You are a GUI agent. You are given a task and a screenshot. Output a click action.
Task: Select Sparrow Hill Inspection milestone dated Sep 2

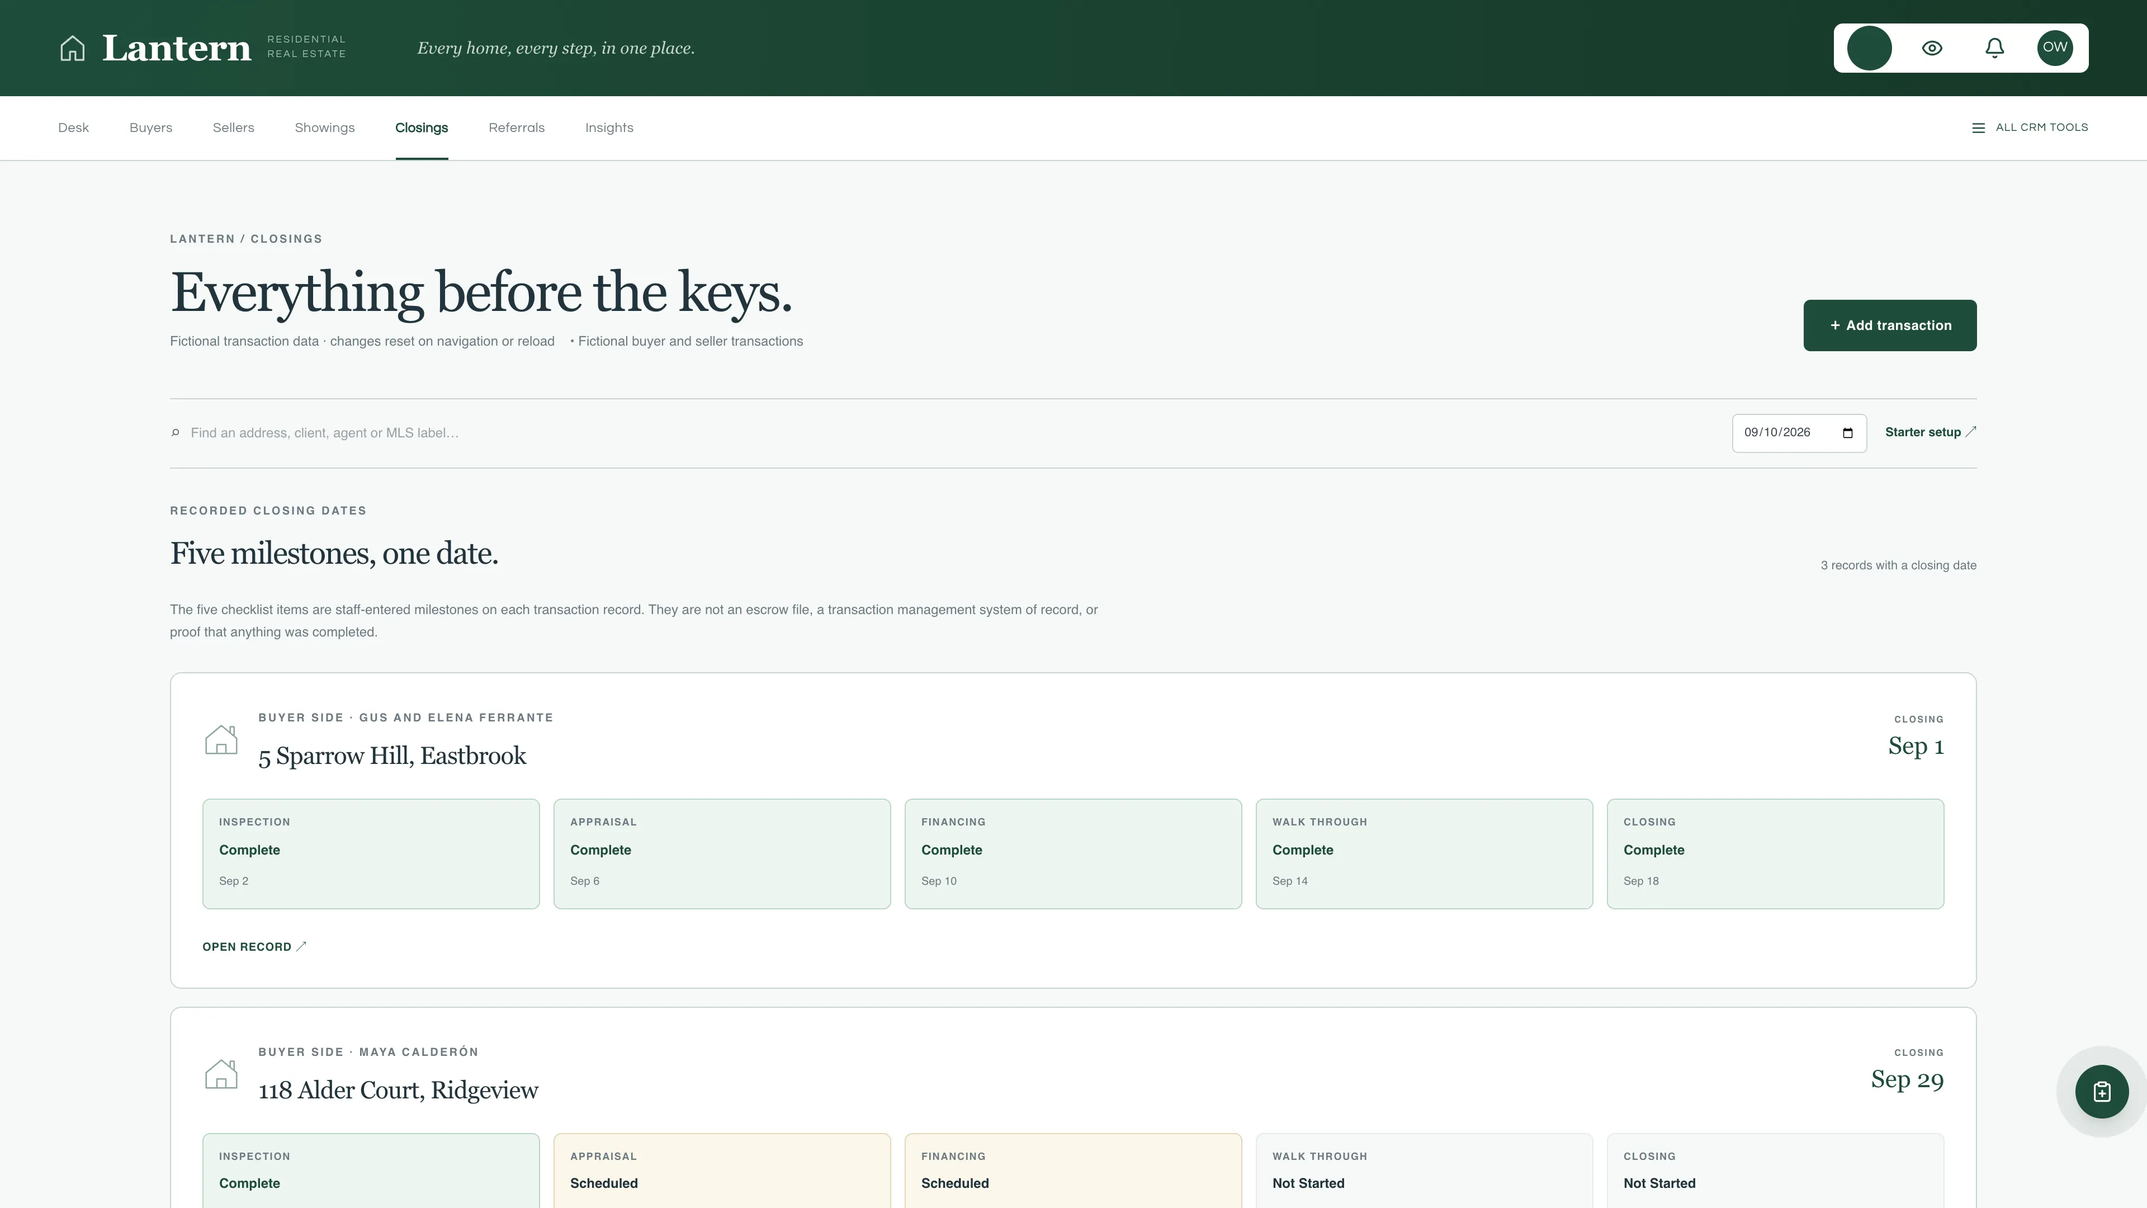pos(371,853)
